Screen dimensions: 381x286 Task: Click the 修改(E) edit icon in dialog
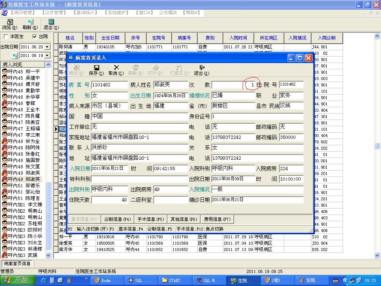point(77,70)
